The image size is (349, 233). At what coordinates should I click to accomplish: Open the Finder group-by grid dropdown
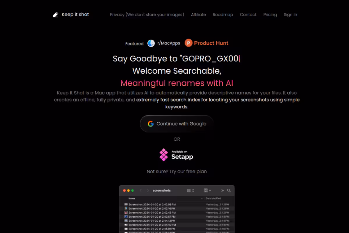click(x=207, y=190)
